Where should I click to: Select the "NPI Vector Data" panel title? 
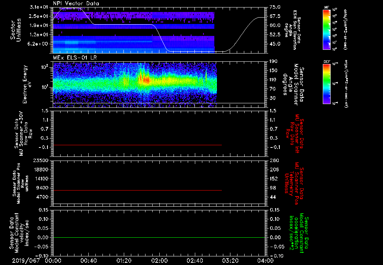tap(76, 3)
